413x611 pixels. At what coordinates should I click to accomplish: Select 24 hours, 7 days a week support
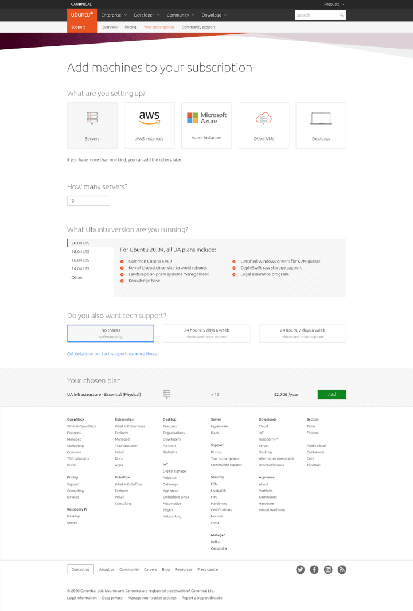click(302, 333)
